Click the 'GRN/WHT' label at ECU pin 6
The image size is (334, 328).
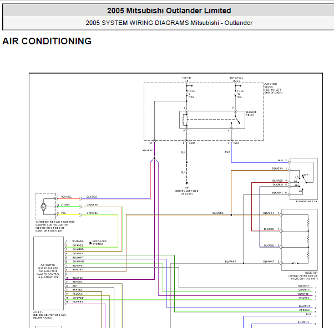[x=78, y=262]
